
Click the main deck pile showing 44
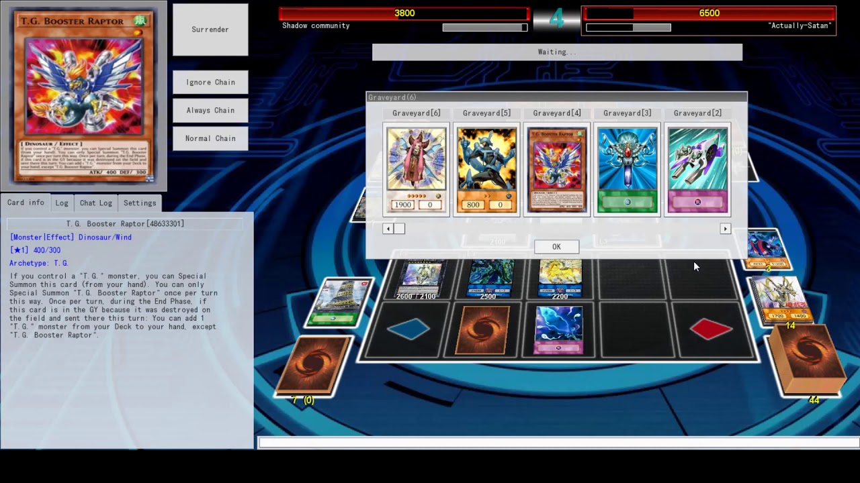point(806,361)
